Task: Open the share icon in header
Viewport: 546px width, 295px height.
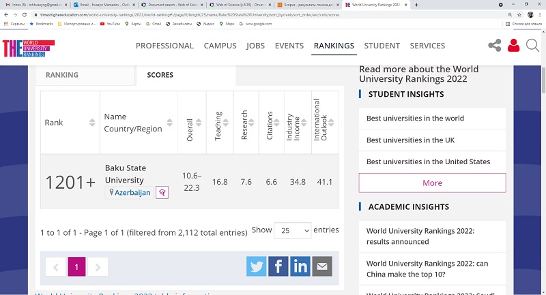Action: pos(494,46)
